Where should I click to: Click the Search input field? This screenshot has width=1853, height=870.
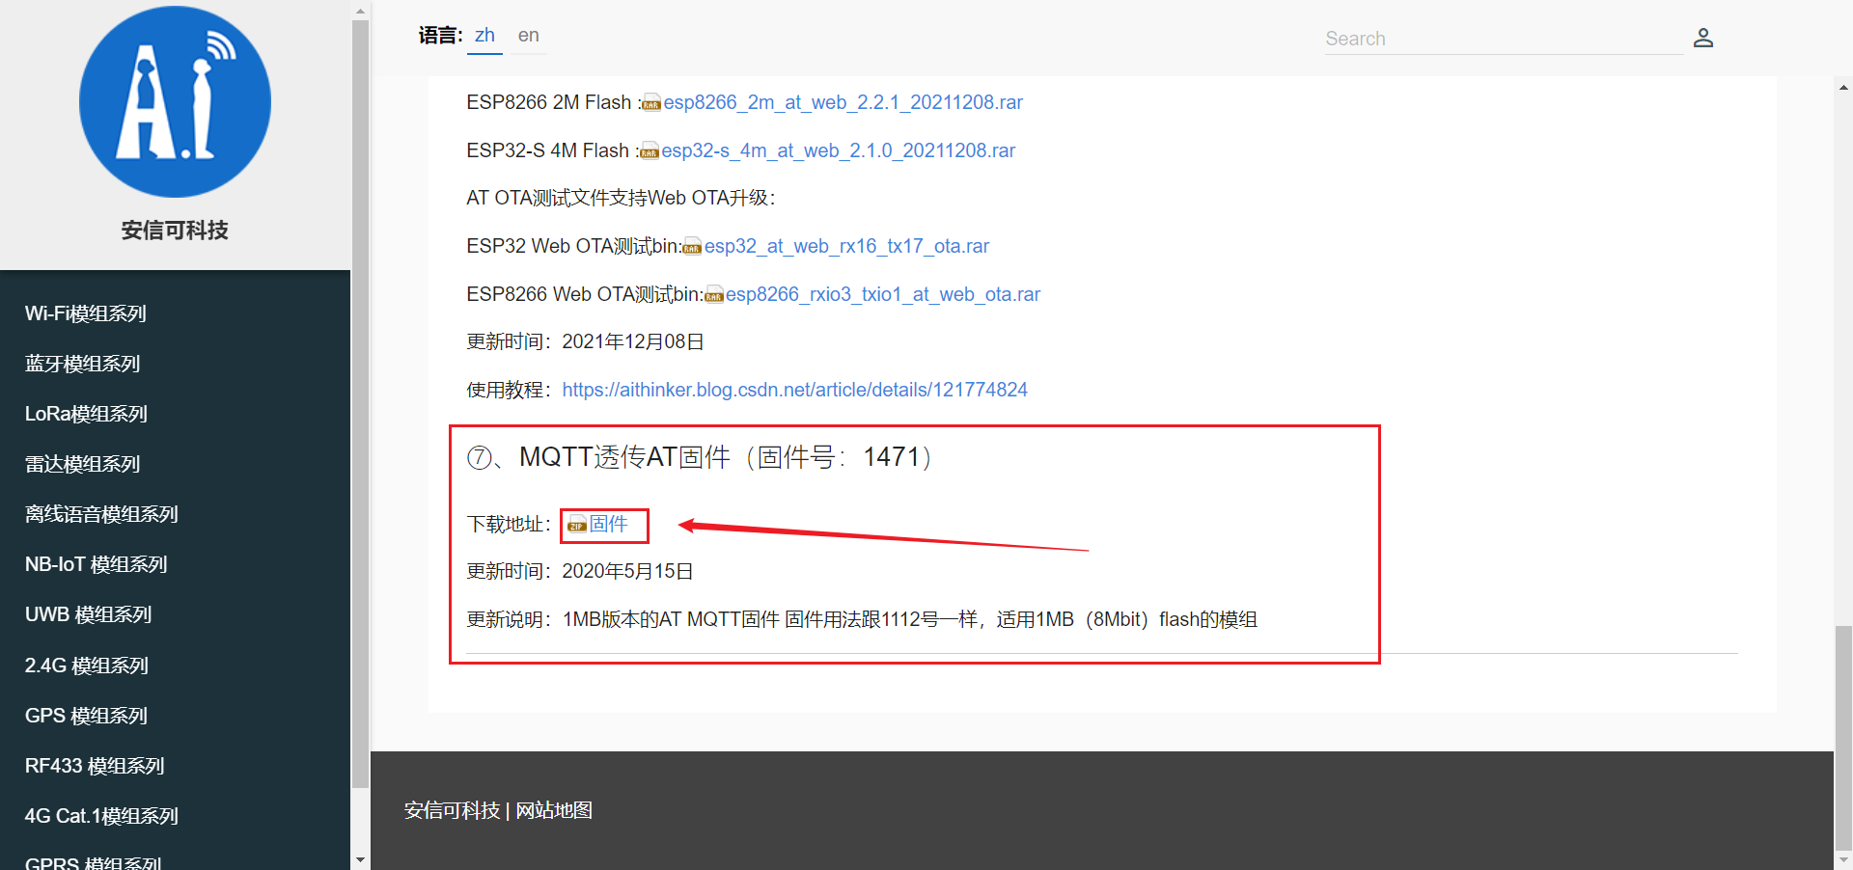(x=1504, y=39)
